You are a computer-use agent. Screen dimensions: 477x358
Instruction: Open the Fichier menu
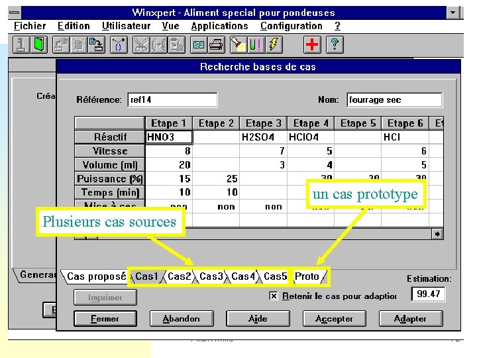(x=30, y=26)
